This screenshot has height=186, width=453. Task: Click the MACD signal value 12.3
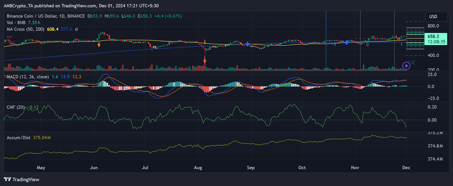point(77,77)
